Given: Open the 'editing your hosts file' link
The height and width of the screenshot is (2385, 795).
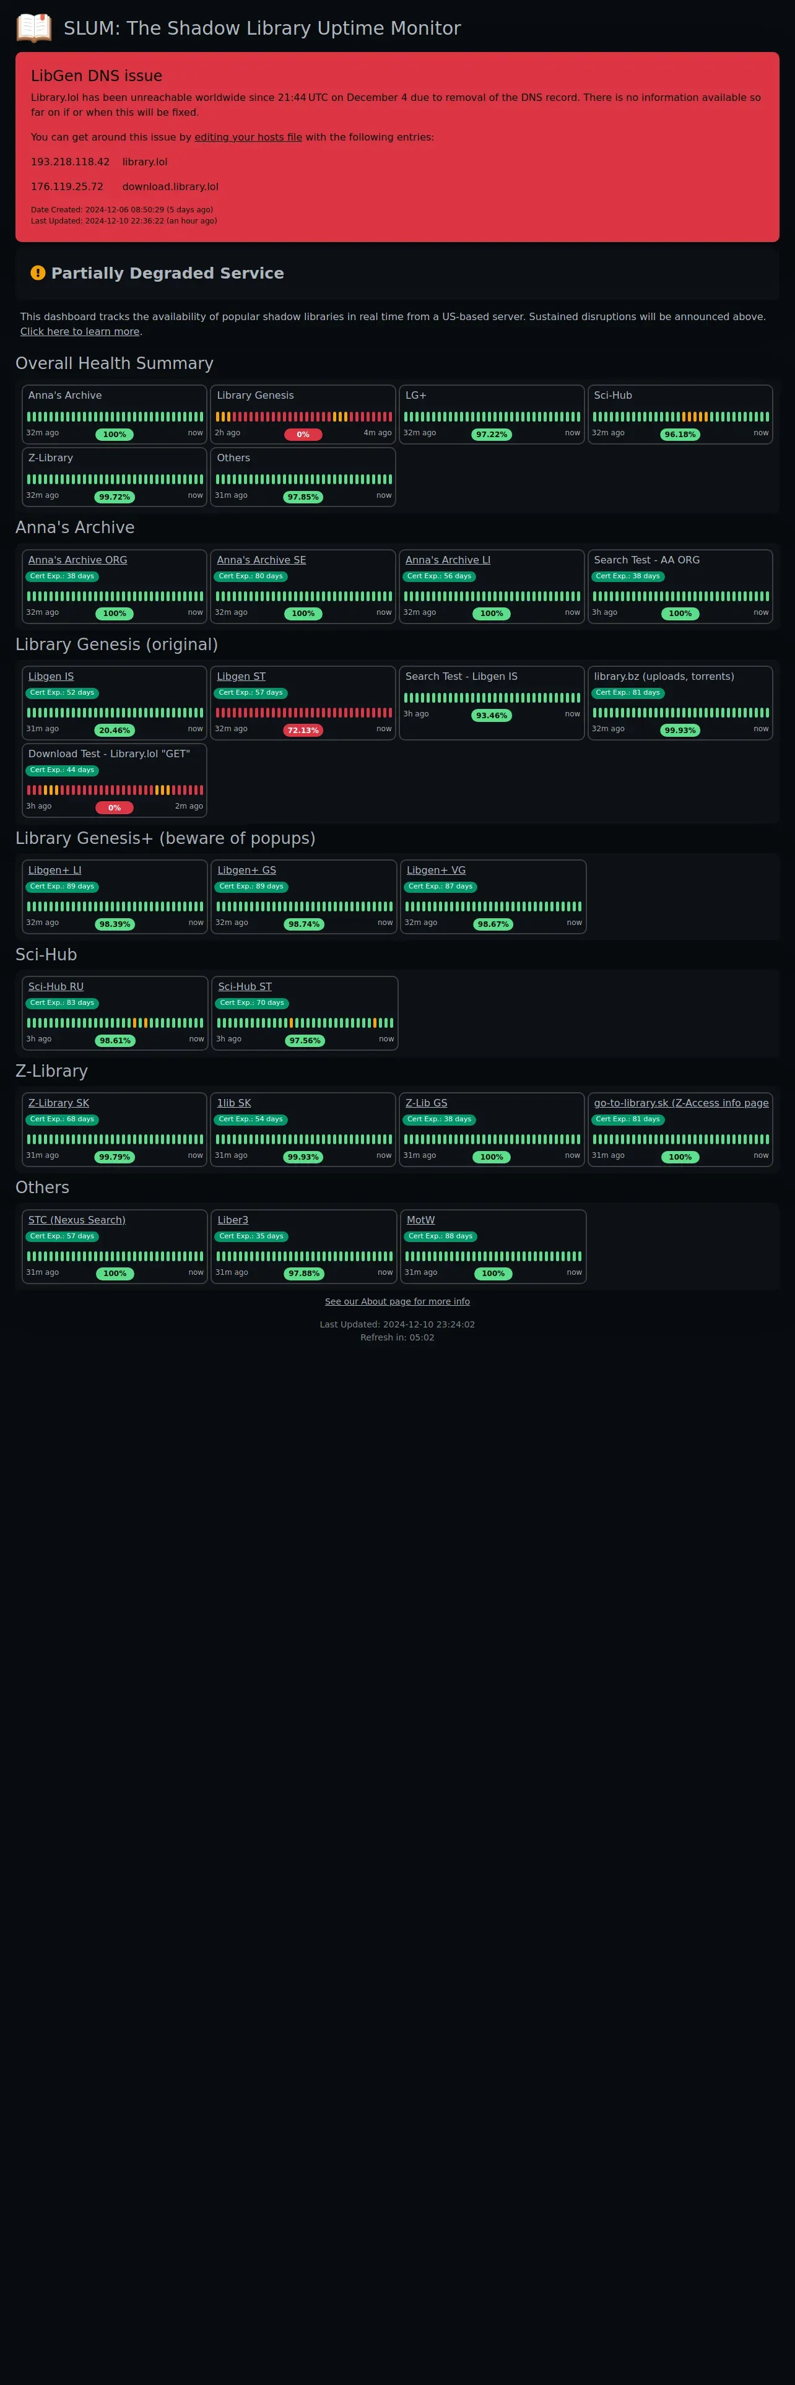Looking at the screenshot, I should click(248, 137).
